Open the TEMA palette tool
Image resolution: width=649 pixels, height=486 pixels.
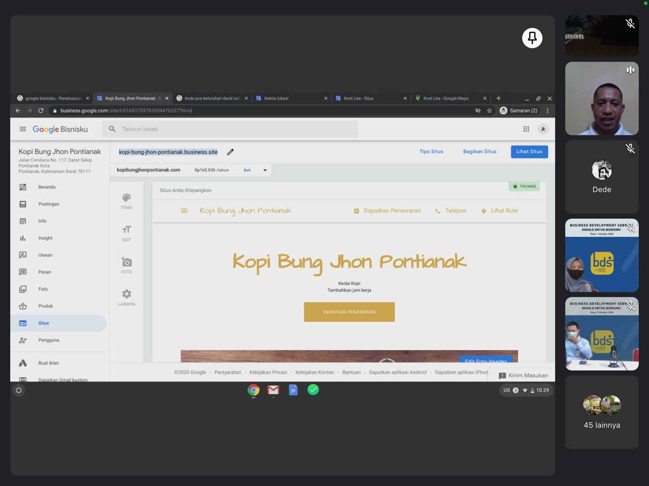(126, 200)
